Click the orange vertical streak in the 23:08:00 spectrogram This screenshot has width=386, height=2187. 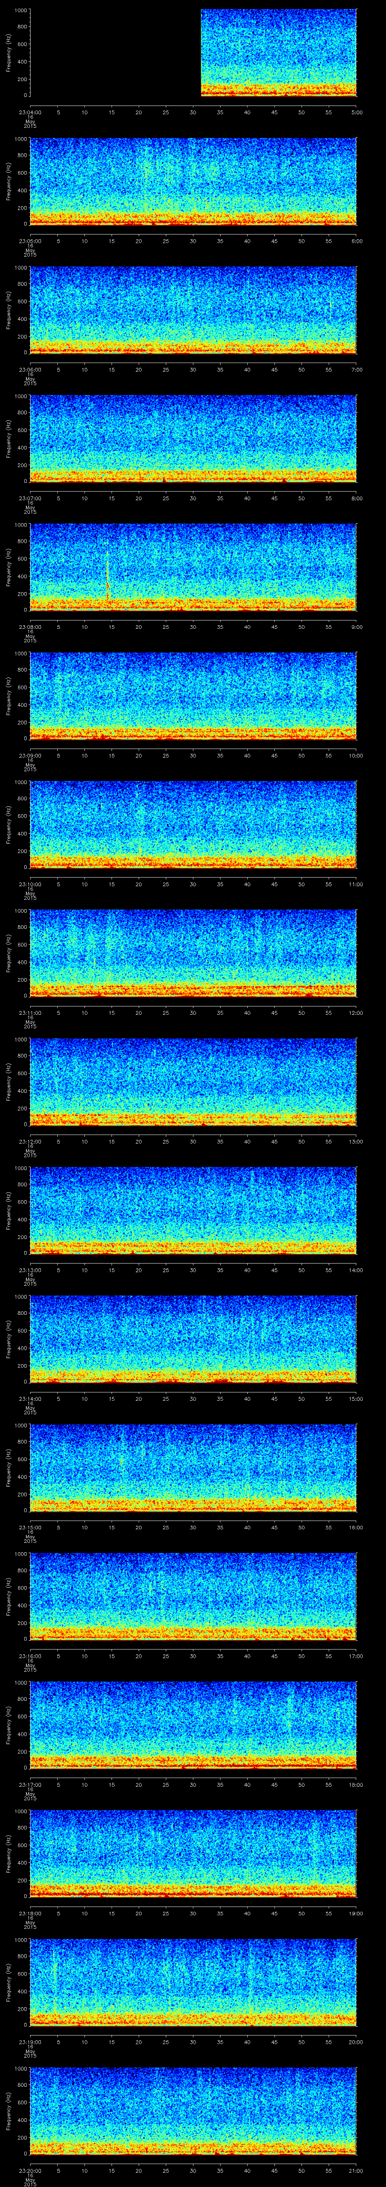coord(108,577)
